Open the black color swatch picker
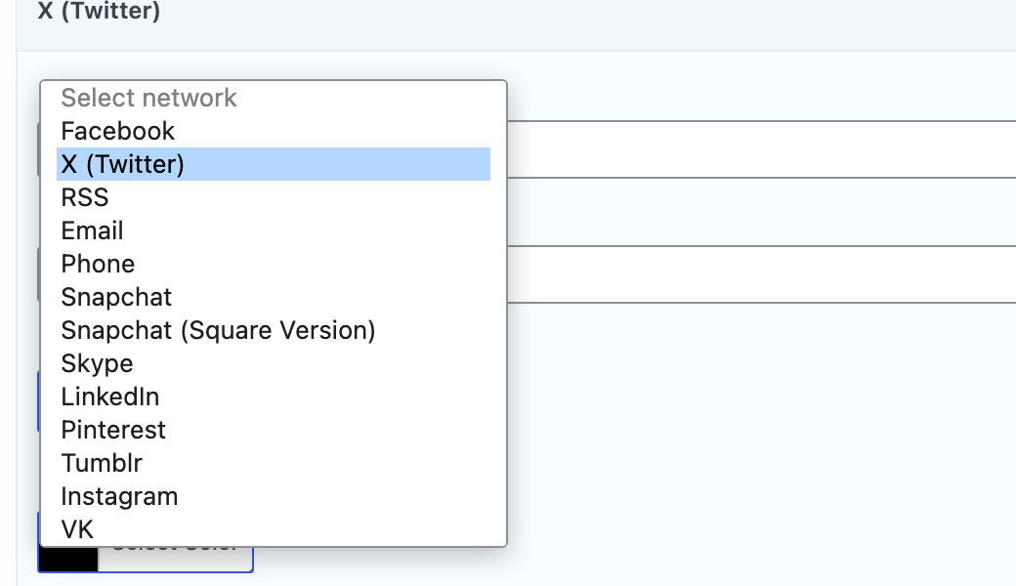Image resolution: width=1016 pixels, height=586 pixels. 68,560
